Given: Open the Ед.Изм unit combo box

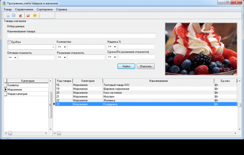Looking at the screenshot, I should tap(32, 47).
